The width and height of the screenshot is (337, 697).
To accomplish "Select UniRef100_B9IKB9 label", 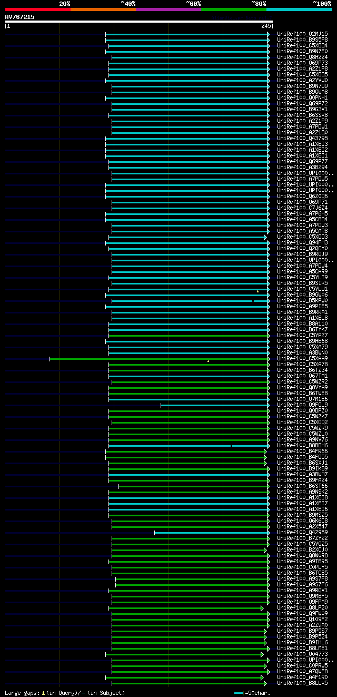I will 302,468.
